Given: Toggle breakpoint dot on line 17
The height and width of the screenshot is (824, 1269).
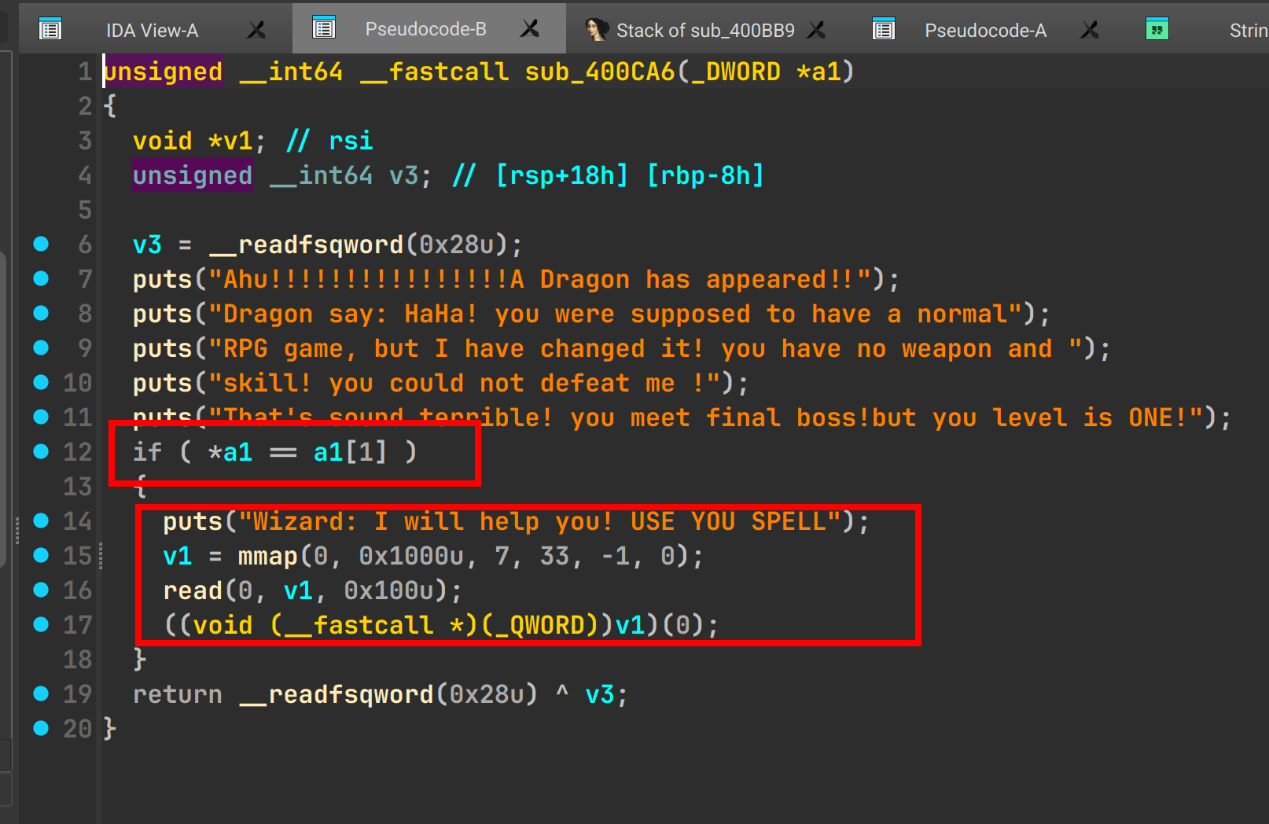Looking at the screenshot, I should point(41,624).
